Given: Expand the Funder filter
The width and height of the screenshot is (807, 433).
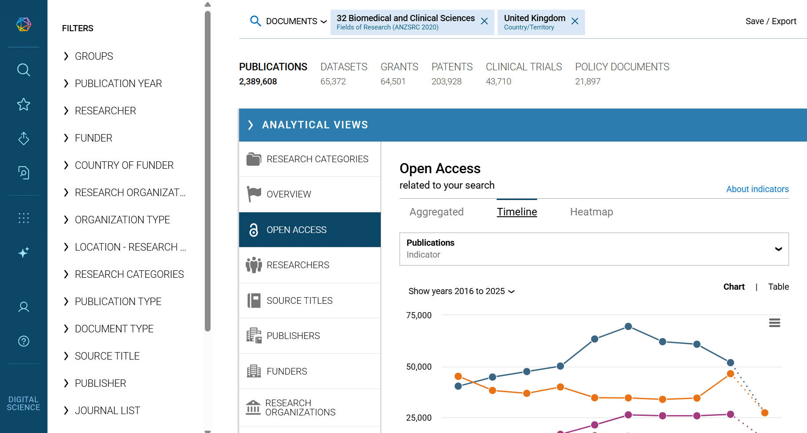Looking at the screenshot, I should [93, 138].
